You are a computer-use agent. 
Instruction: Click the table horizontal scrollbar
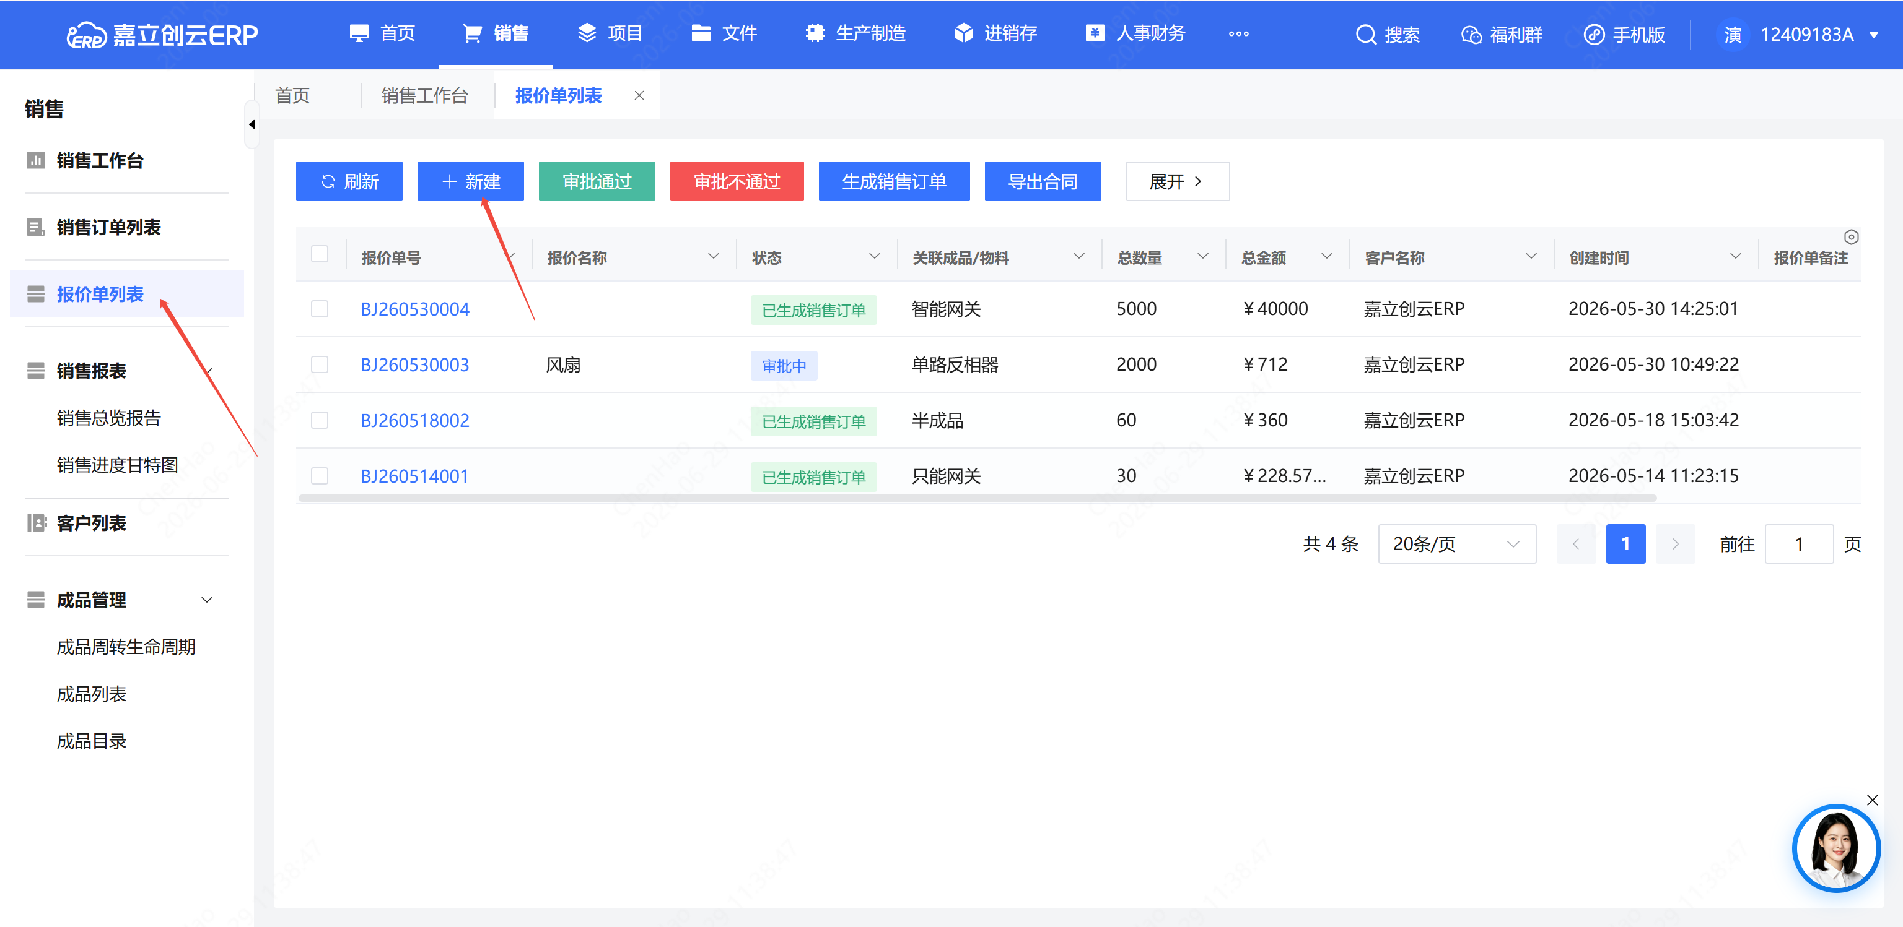point(978,498)
